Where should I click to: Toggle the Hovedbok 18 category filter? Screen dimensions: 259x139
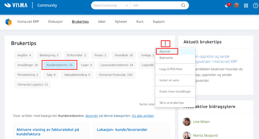124,55
